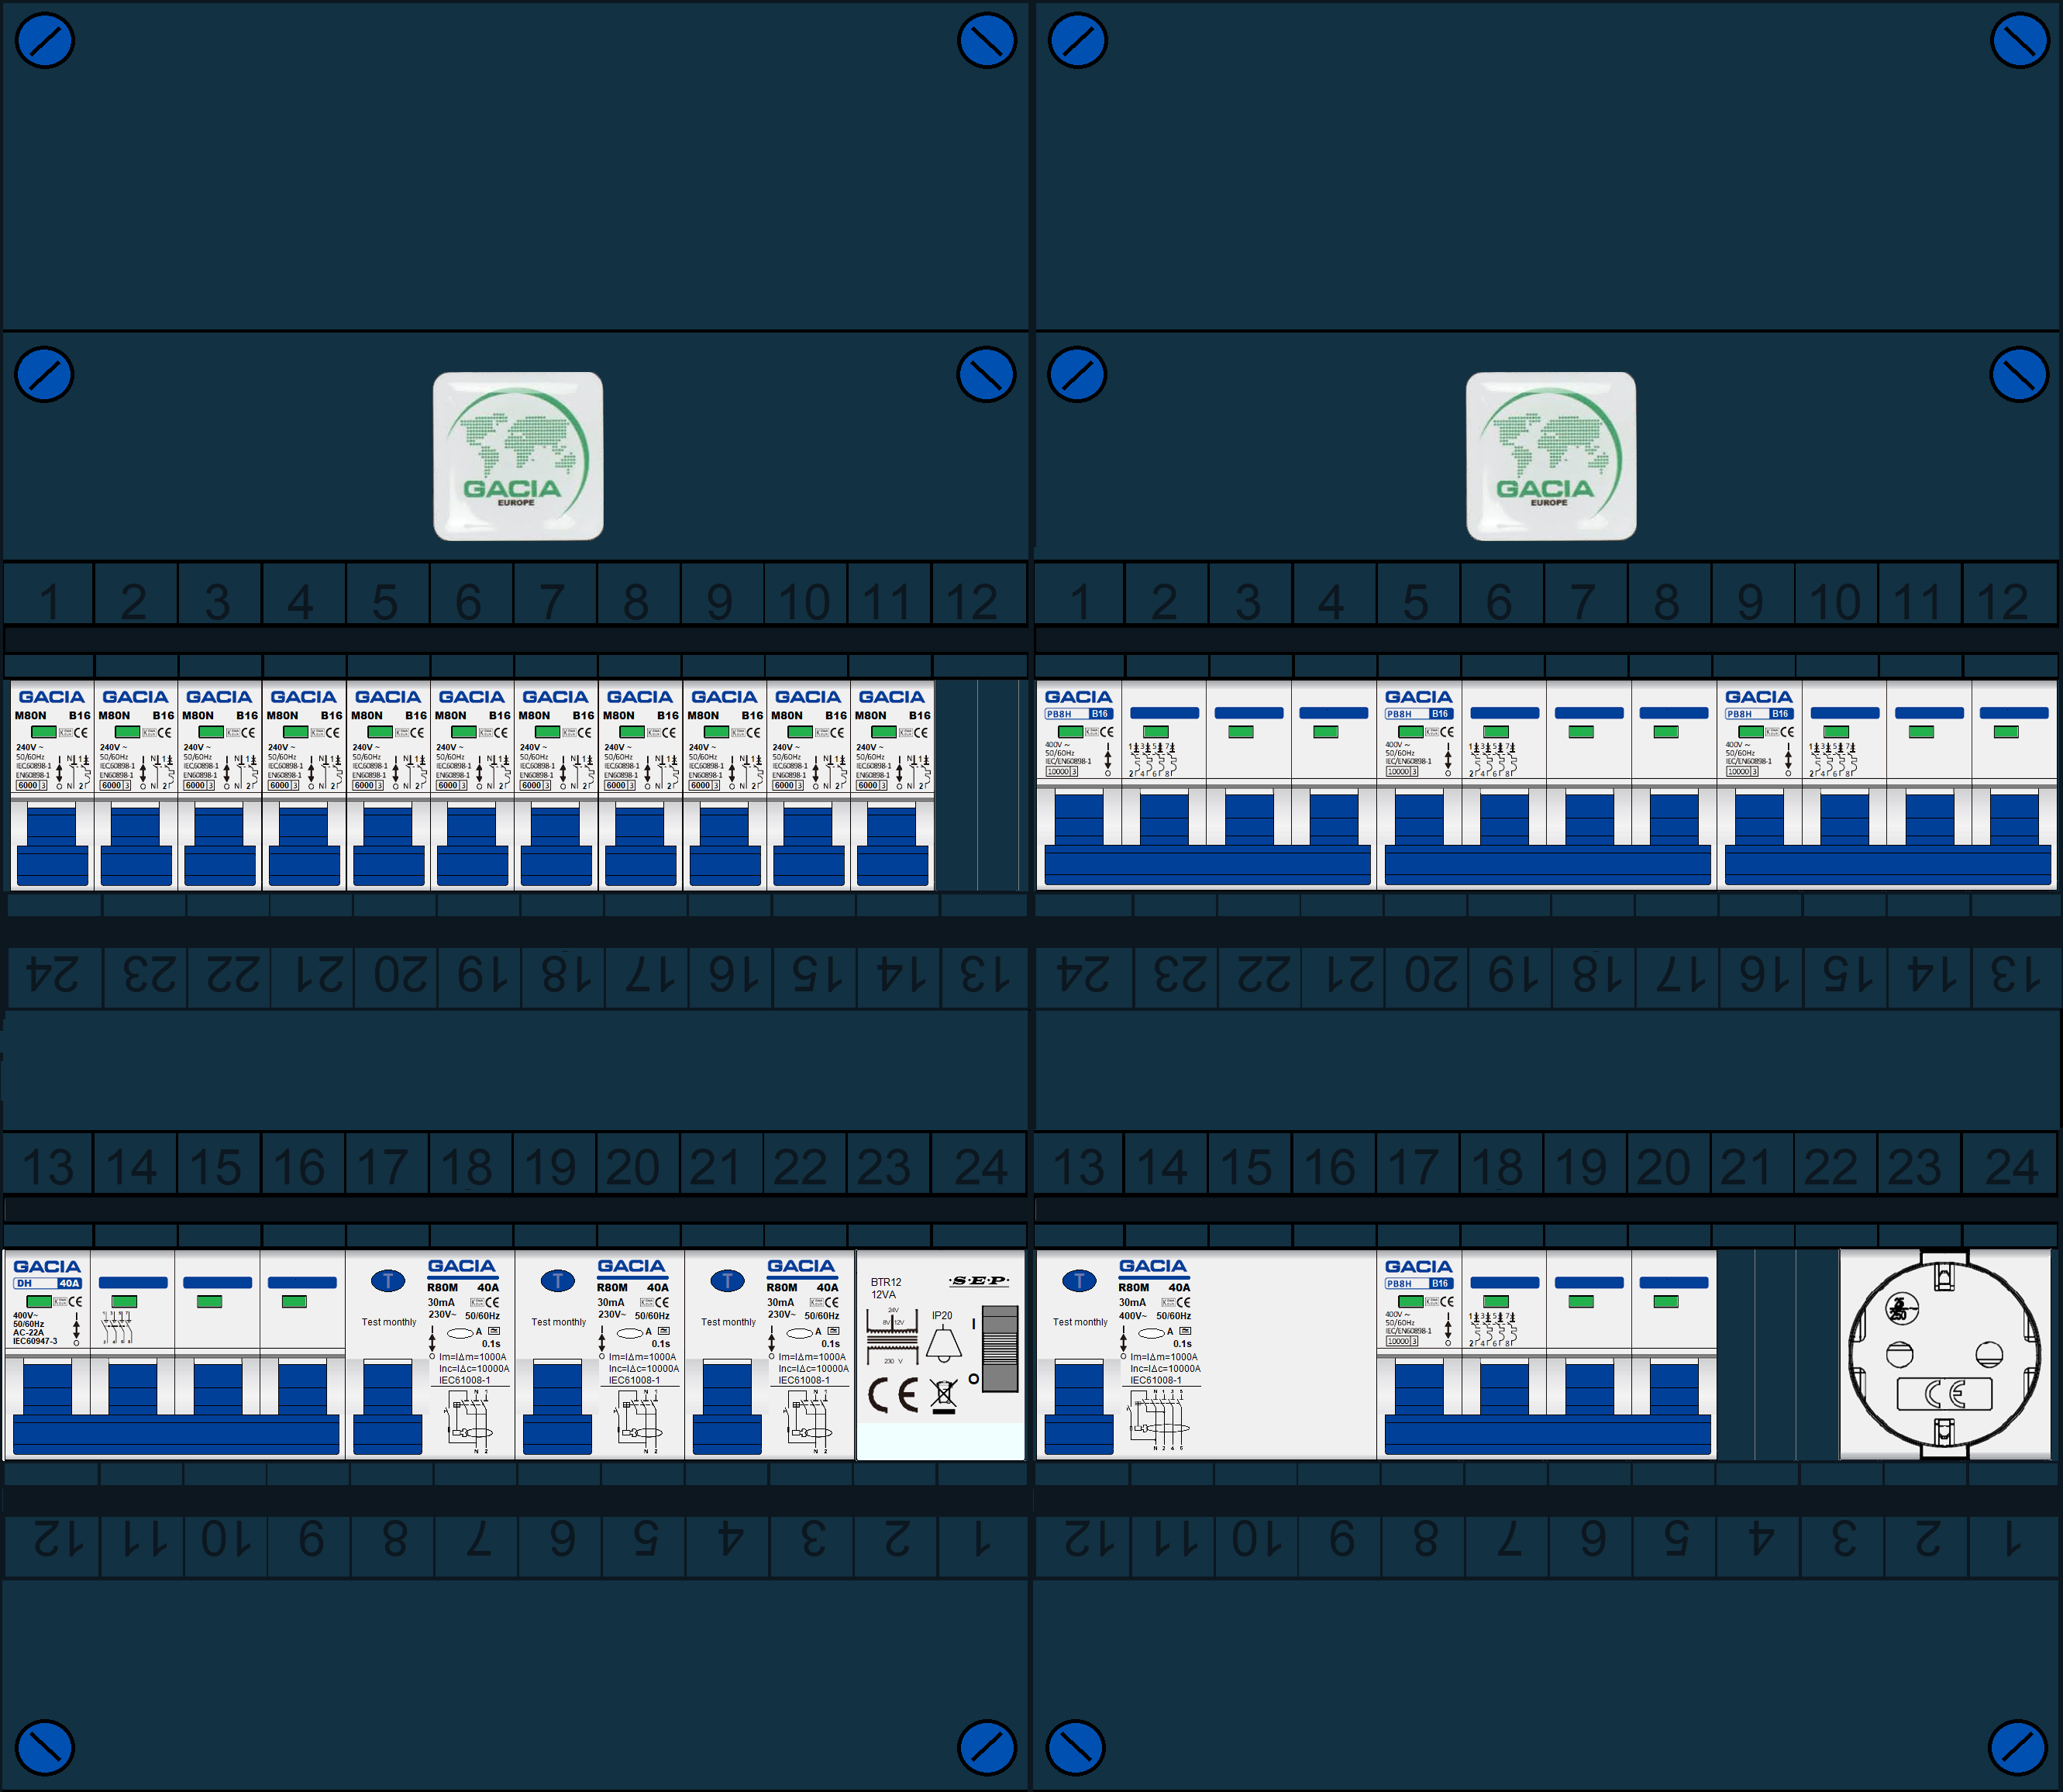This screenshot has width=2063, height=1792.
Task: Click the bottom-right blue screw of right panel
Action: pos(2017,1747)
